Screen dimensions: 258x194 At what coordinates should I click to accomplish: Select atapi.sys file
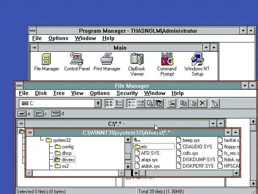pos(146,160)
